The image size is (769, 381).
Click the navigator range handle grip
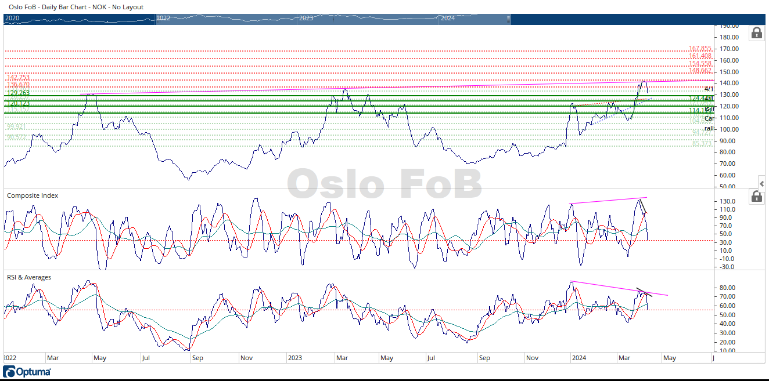509,19
